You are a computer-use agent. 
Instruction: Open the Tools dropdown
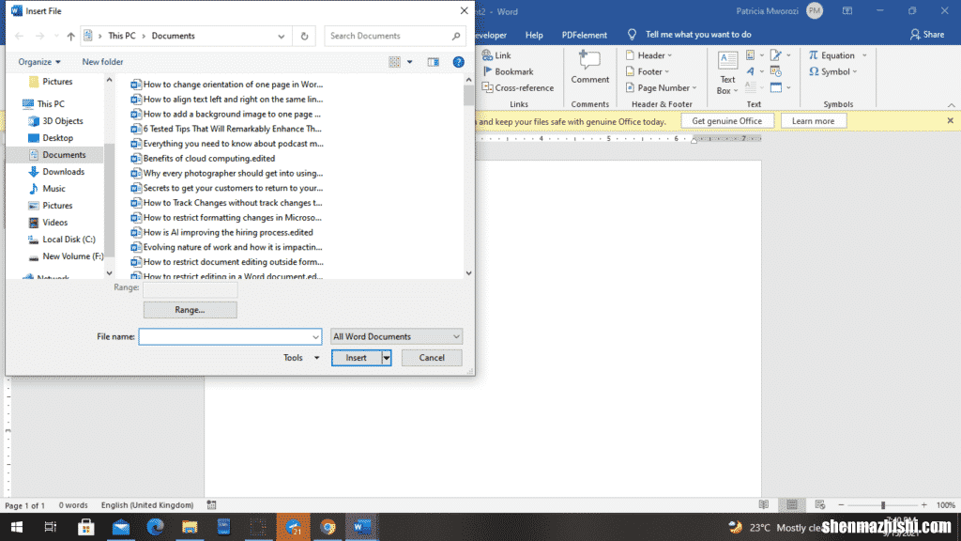pos(301,358)
